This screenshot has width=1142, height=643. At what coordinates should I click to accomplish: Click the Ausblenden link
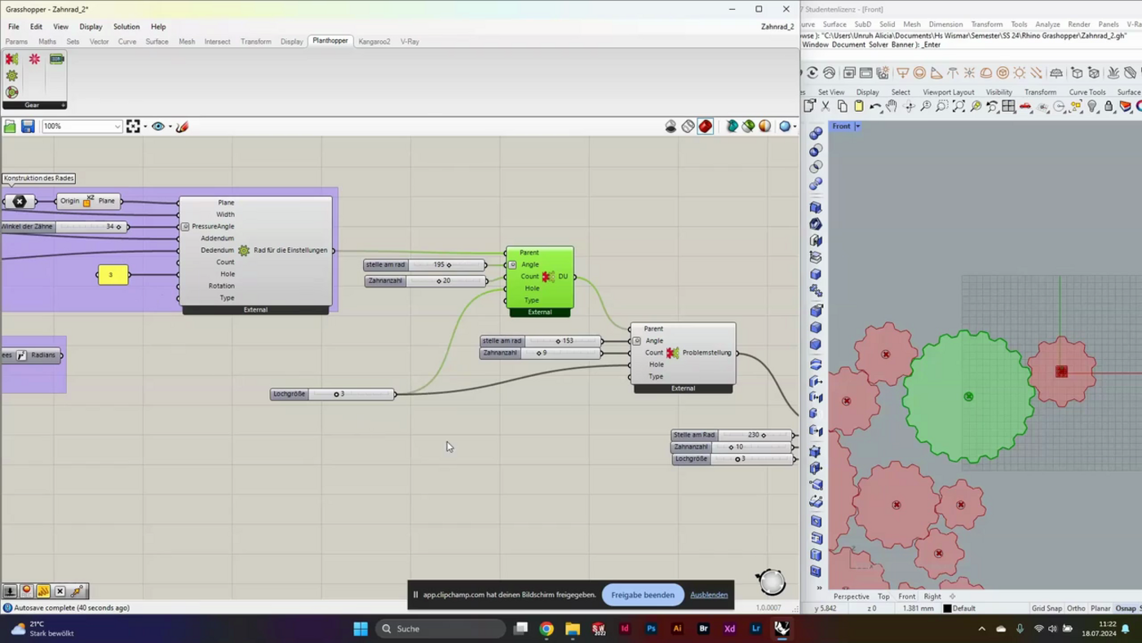tap(709, 595)
